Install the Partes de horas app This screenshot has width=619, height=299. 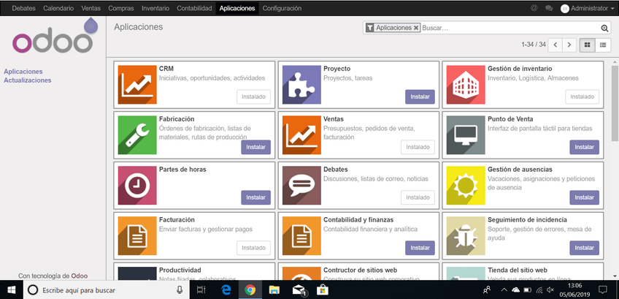pos(255,197)
